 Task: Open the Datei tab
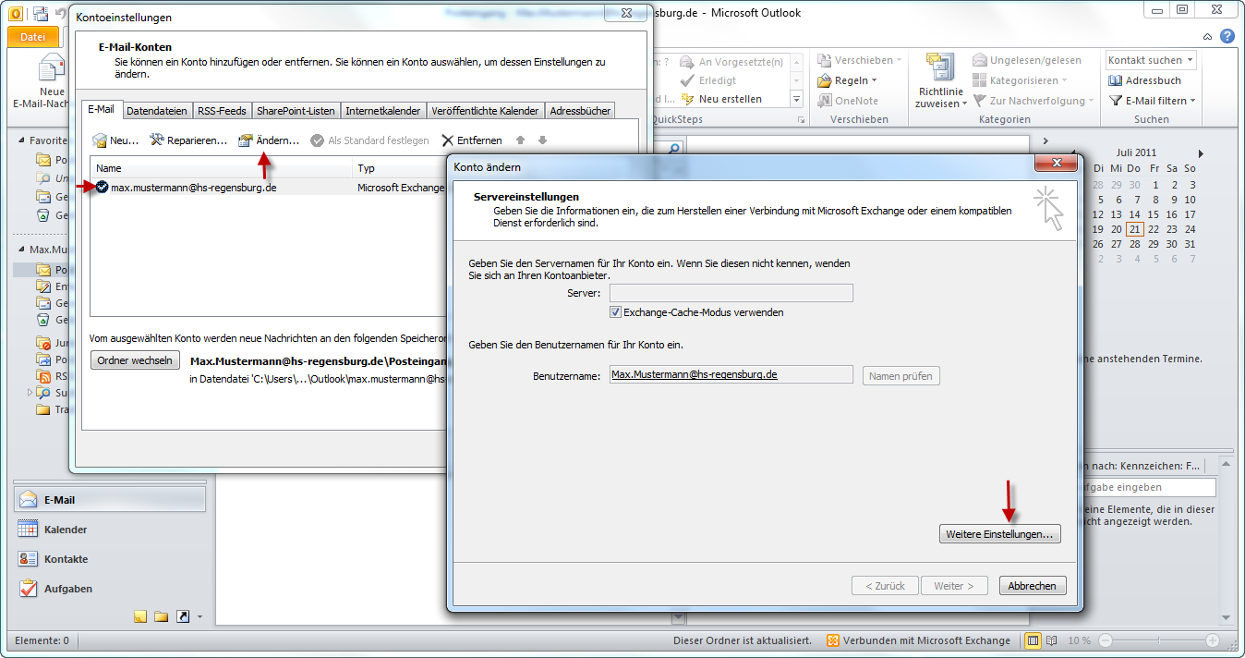tap(33, 37)
